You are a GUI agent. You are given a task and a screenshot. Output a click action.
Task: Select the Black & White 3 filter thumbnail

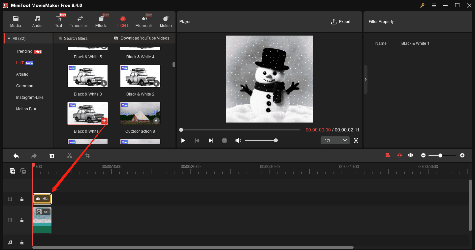(x=88, y=76)
